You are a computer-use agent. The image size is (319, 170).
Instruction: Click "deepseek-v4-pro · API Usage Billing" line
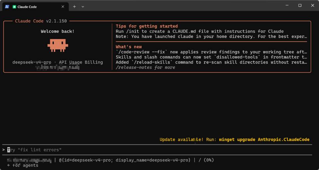tap(57, 62)
